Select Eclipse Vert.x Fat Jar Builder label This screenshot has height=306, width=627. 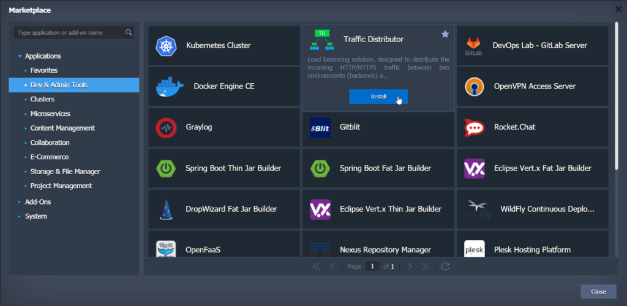pyautogui.click(x=543, y=169)
